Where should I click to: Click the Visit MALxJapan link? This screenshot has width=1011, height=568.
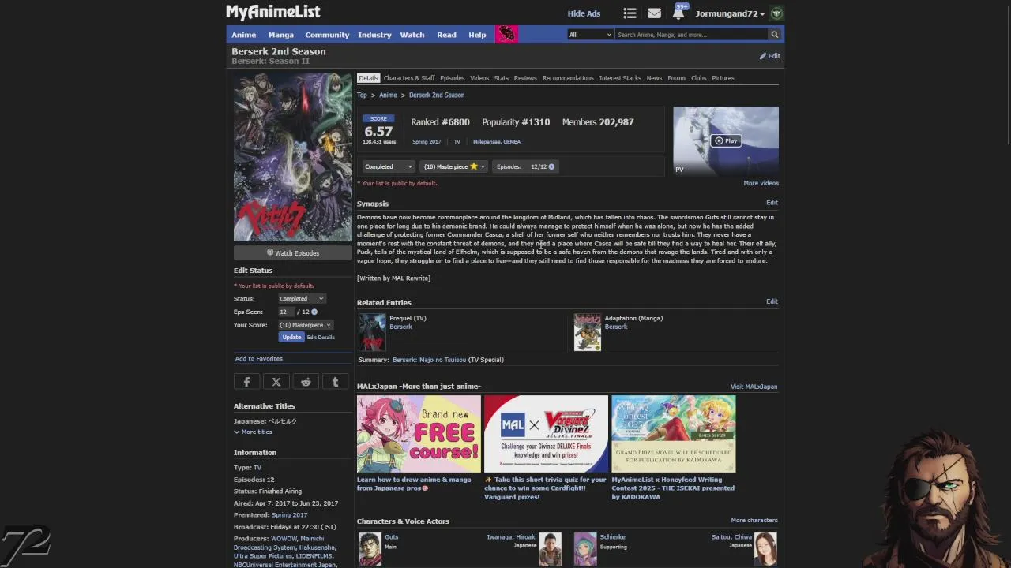754,387
